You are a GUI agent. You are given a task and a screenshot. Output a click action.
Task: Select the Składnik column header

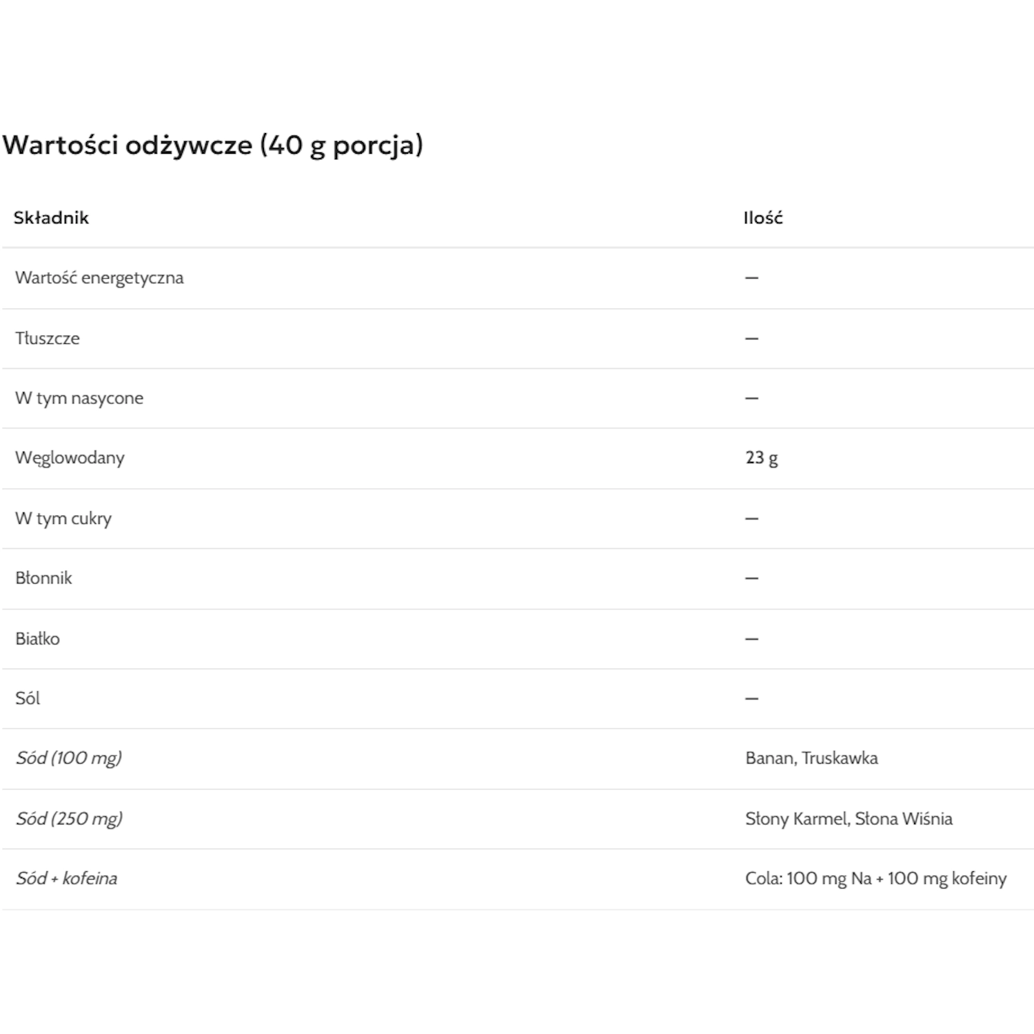[51, 218]
